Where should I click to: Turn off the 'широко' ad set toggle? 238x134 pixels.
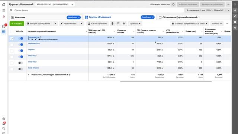point(21,51)
